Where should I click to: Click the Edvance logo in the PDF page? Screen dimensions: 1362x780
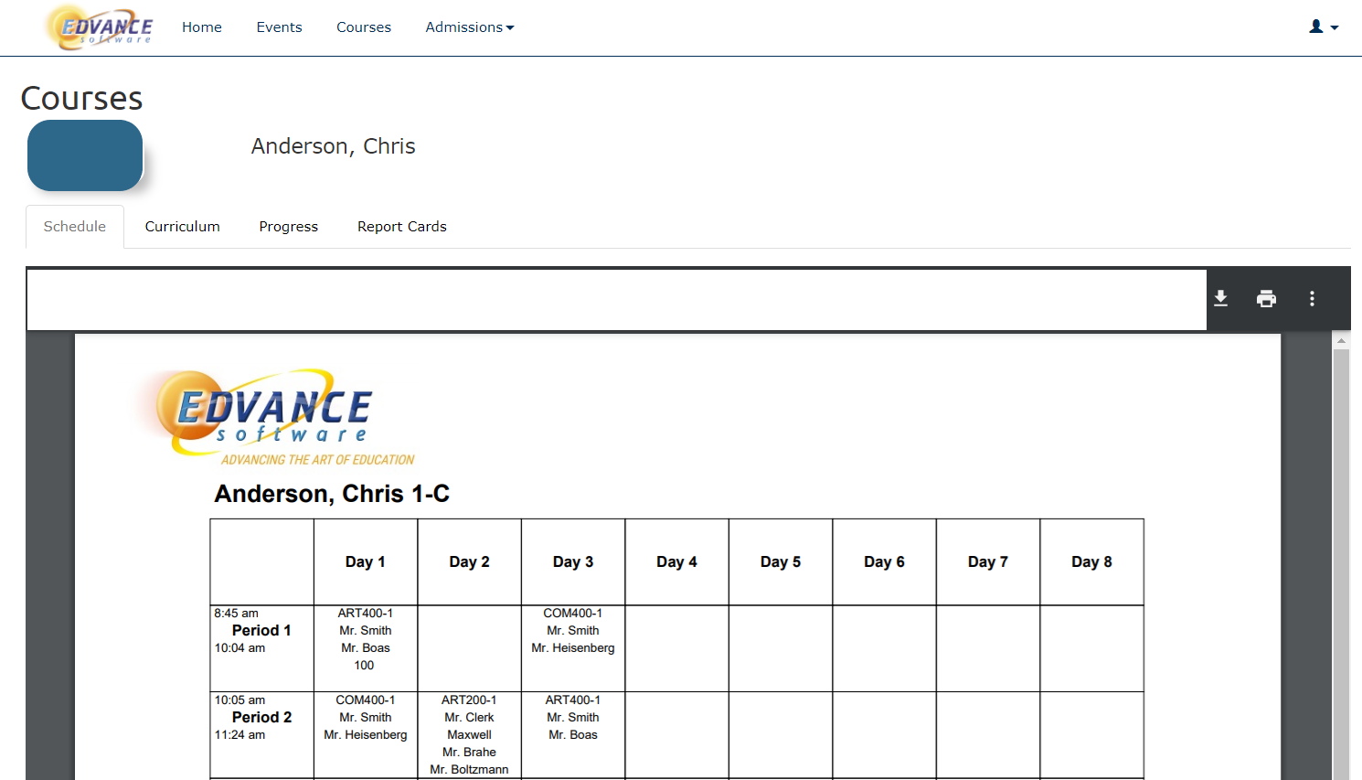(x=274, y=416)
